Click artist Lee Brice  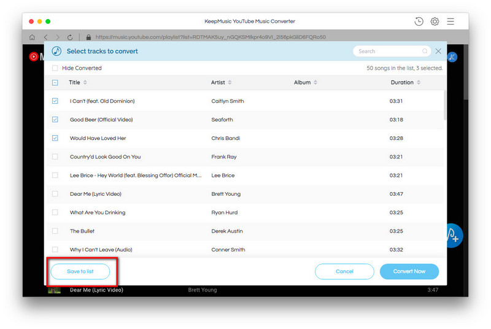[223, 176]
